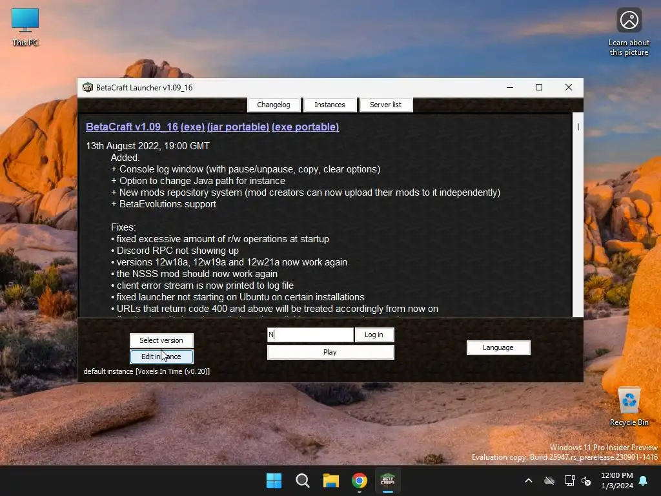Open the (exe portable) link
Screen dimensions: 661x496
tap(305, 127)
